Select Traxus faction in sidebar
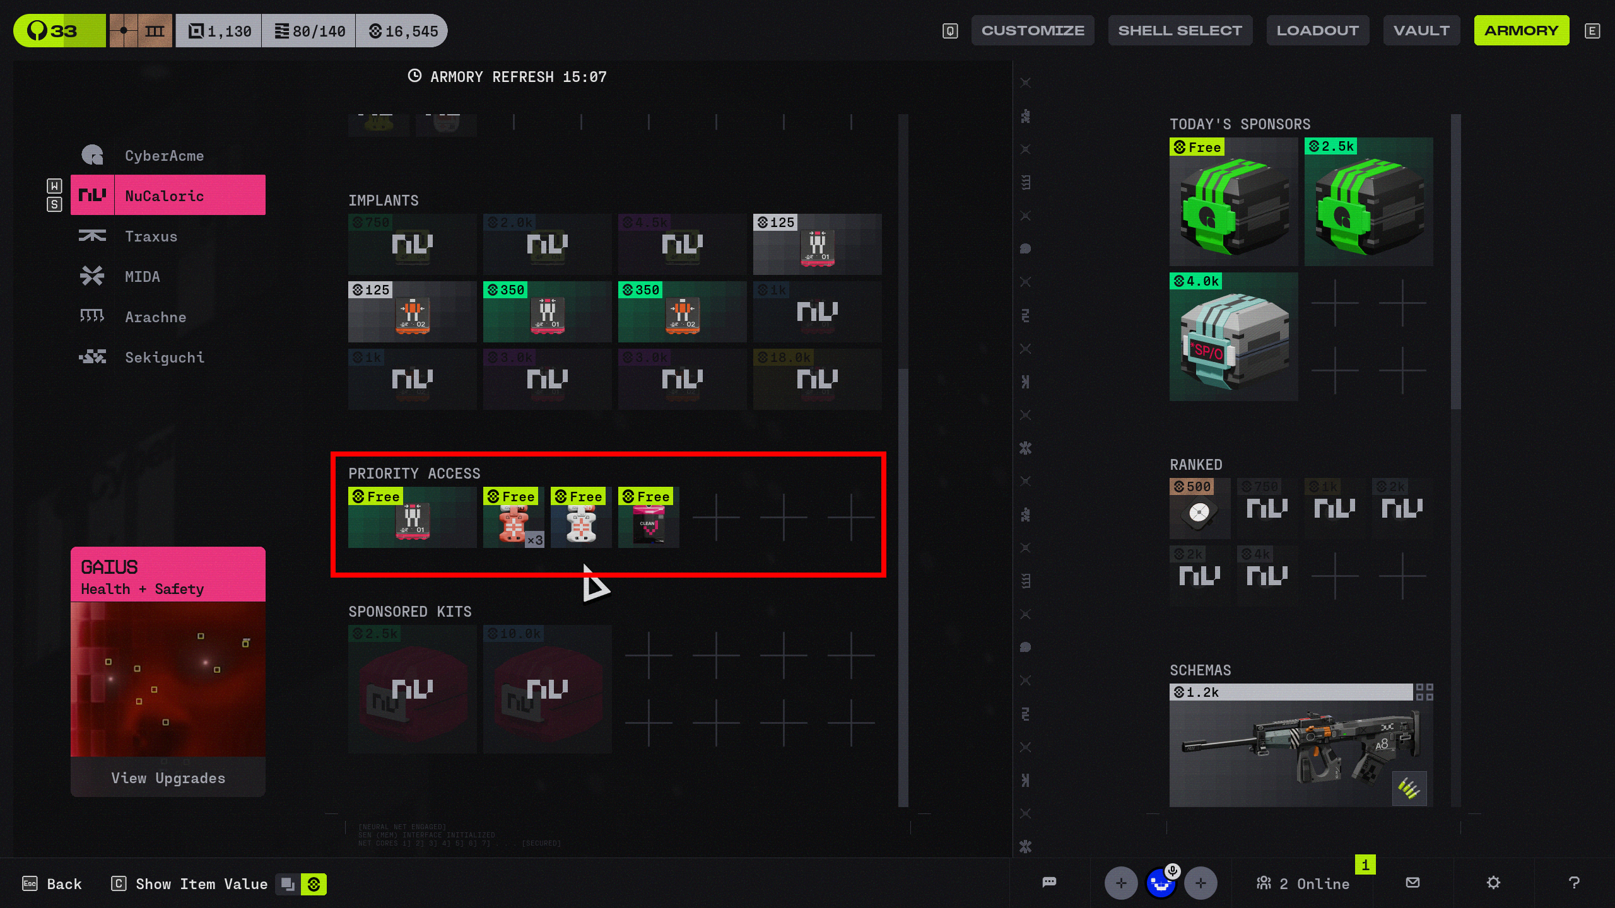1615x908 pixels. coord(151,236)
